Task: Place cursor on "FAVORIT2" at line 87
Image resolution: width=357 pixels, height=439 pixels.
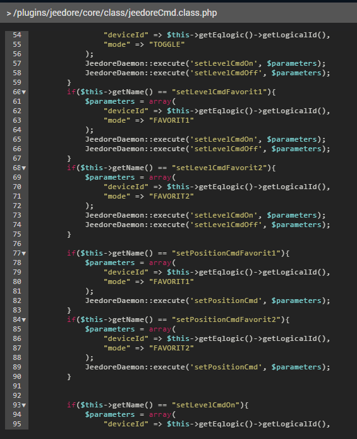Action: pyautogui.click(x=171, y=348)
